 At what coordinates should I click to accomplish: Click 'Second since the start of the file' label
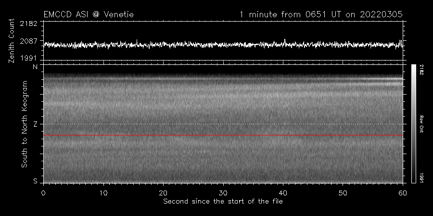click(223, 202)
